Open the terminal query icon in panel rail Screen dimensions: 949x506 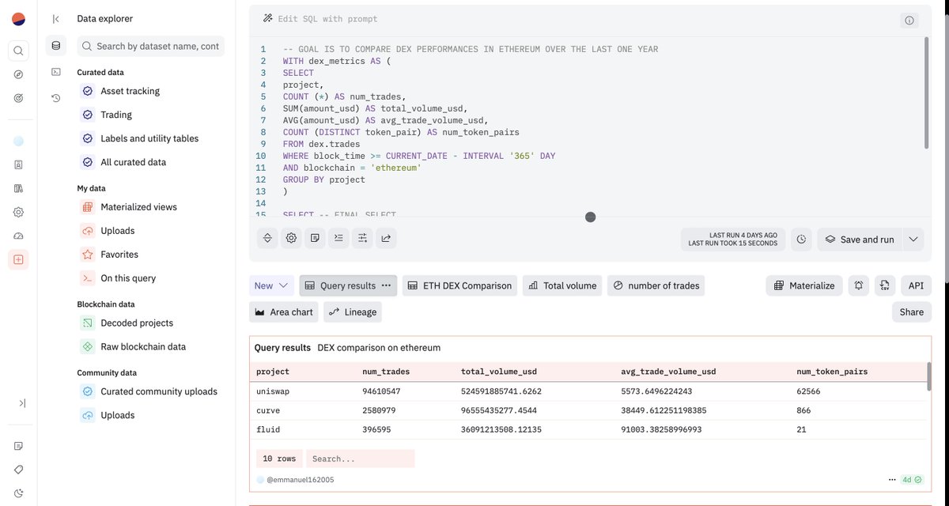(x=55, y=72)
